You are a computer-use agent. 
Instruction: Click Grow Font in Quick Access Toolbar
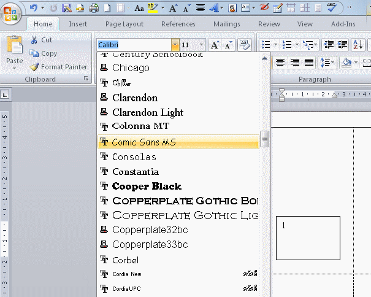click(x=173, y=9)
